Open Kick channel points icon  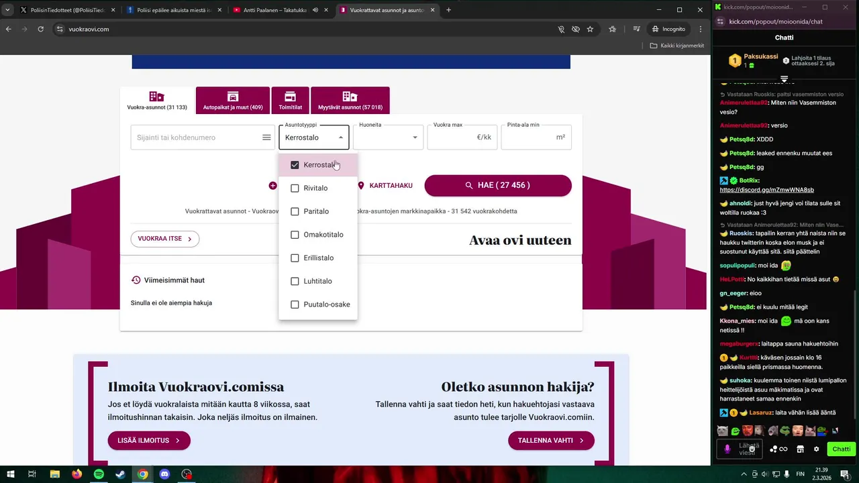click(778, 449)
